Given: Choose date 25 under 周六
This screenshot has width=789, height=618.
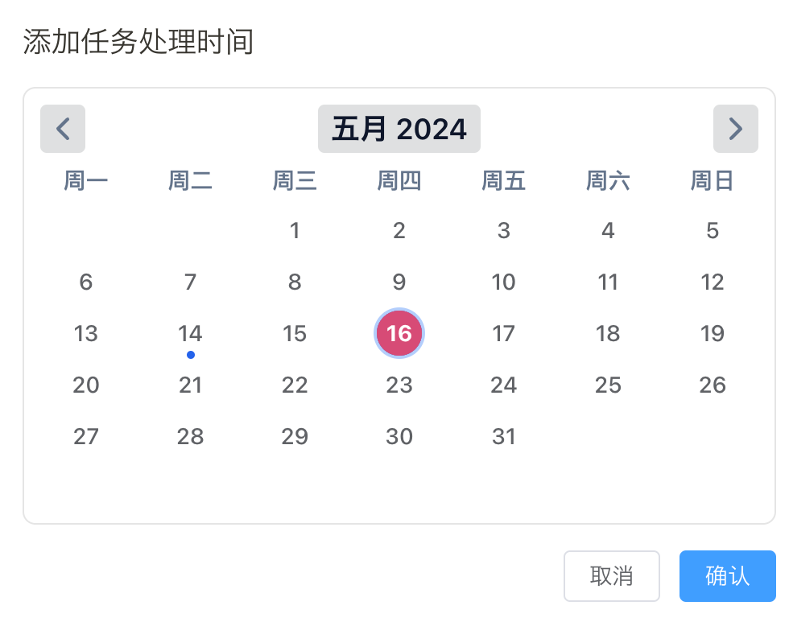Looking at the screenshot, I should tap(608, 385).
